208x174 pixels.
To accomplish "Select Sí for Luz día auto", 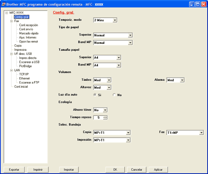I will (x=95, y=95).
